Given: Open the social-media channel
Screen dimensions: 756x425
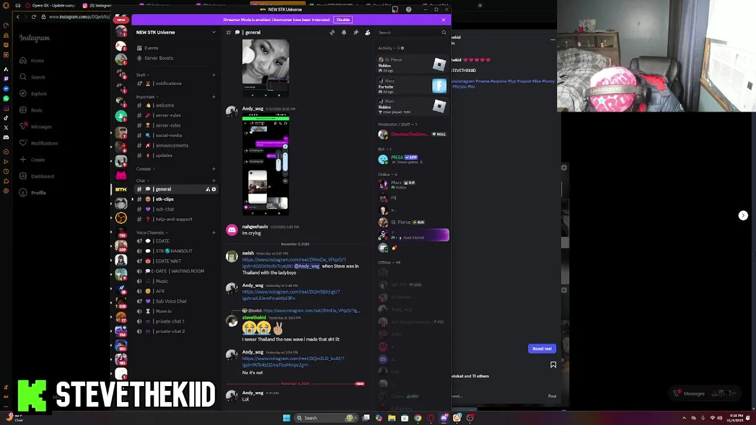Looking at the screenshot, I should click(176, 135).
